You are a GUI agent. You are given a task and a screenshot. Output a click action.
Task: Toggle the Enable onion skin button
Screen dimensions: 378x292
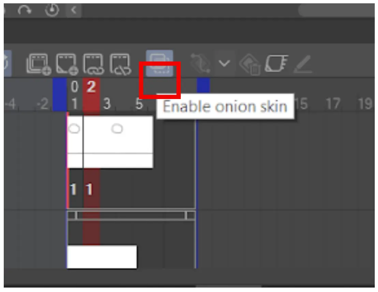(159, 63)
